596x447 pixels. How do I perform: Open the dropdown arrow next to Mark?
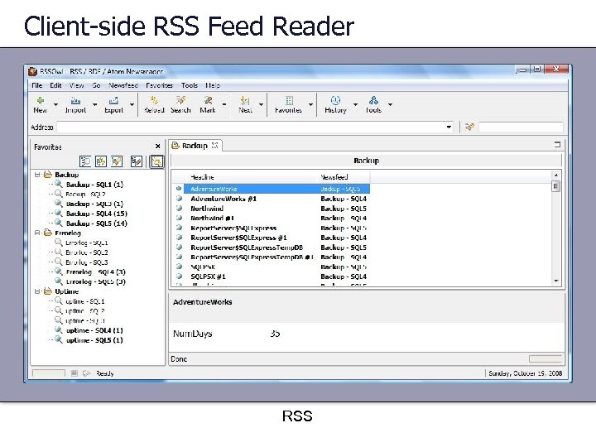224,104
